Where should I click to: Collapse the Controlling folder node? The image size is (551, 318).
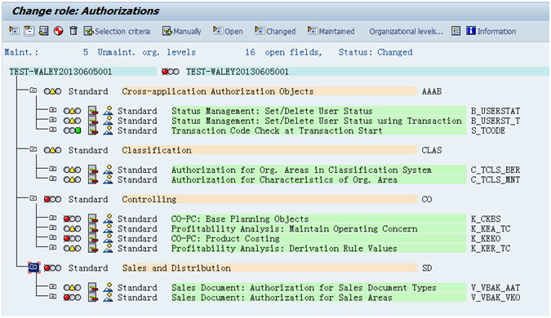pyautogui.click(x=33, y=199)
